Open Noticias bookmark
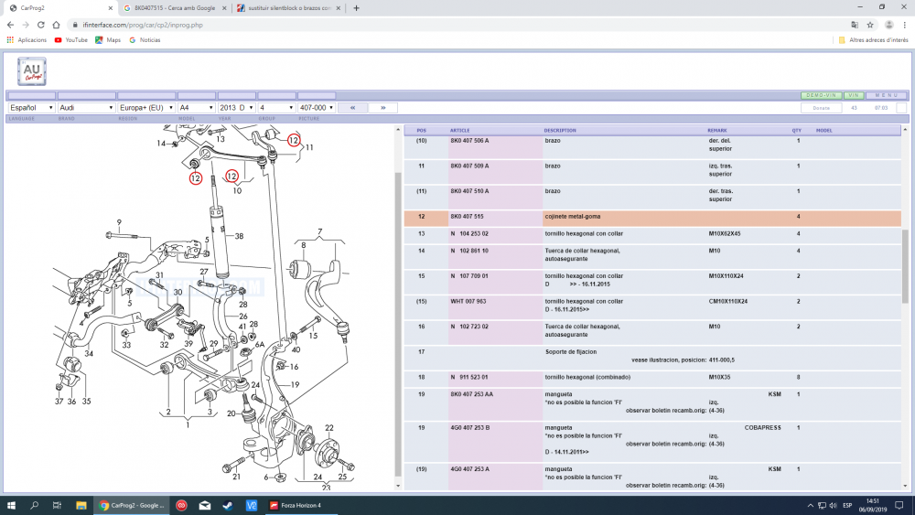This screenshot has width=915, height=515. point(145,40)
